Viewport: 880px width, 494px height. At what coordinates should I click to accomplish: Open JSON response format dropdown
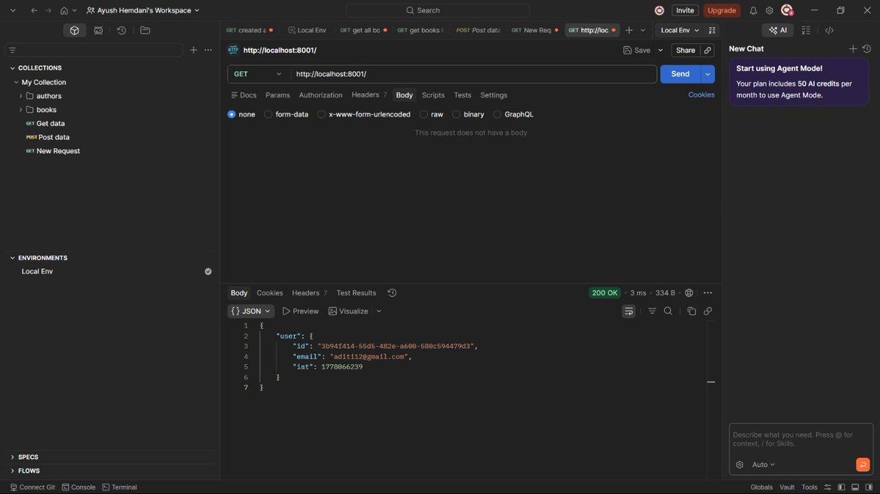pos(251,311)
